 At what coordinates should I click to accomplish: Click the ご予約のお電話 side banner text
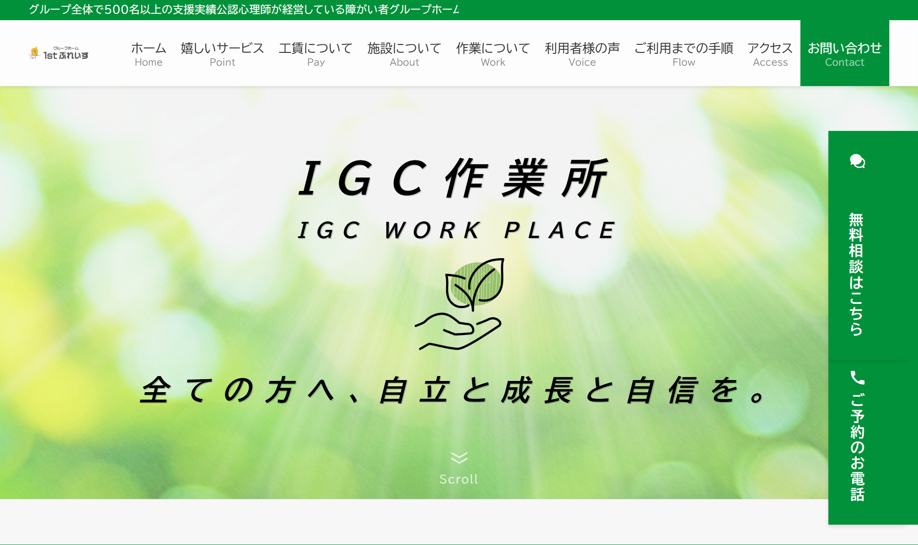[x=857, y=447]
